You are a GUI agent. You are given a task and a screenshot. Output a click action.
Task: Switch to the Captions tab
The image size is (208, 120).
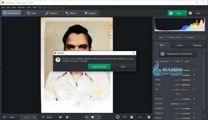90,13
